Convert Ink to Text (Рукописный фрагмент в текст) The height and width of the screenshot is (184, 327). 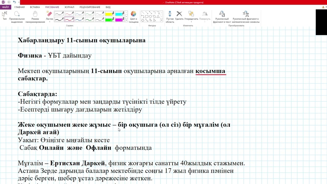(222, 17)
